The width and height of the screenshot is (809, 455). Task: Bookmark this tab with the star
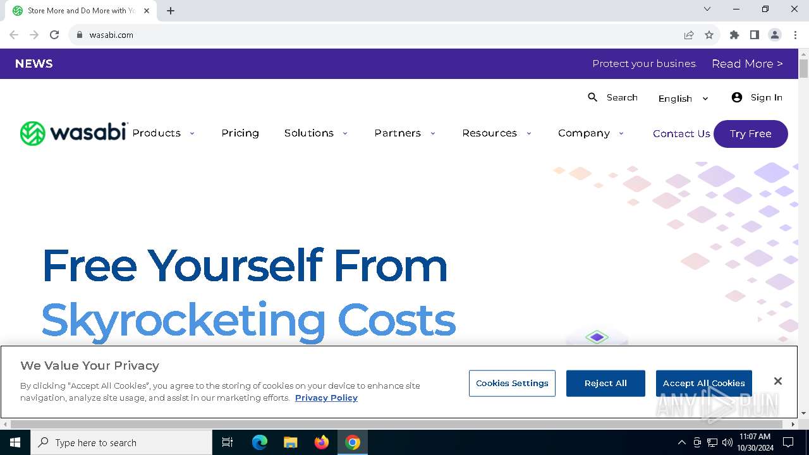coord(709,35)
